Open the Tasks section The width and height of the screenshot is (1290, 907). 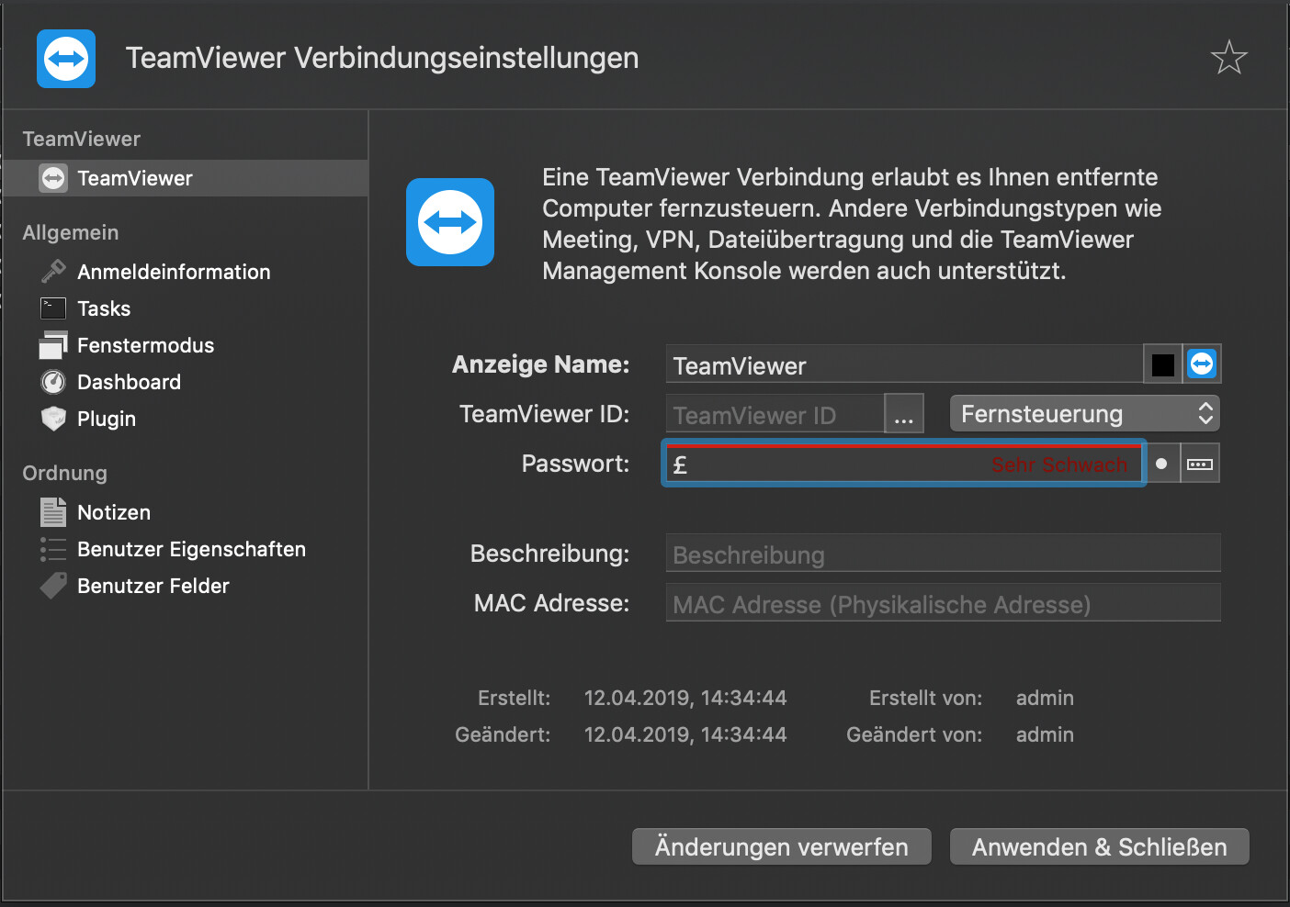click(x=103, y=308)
